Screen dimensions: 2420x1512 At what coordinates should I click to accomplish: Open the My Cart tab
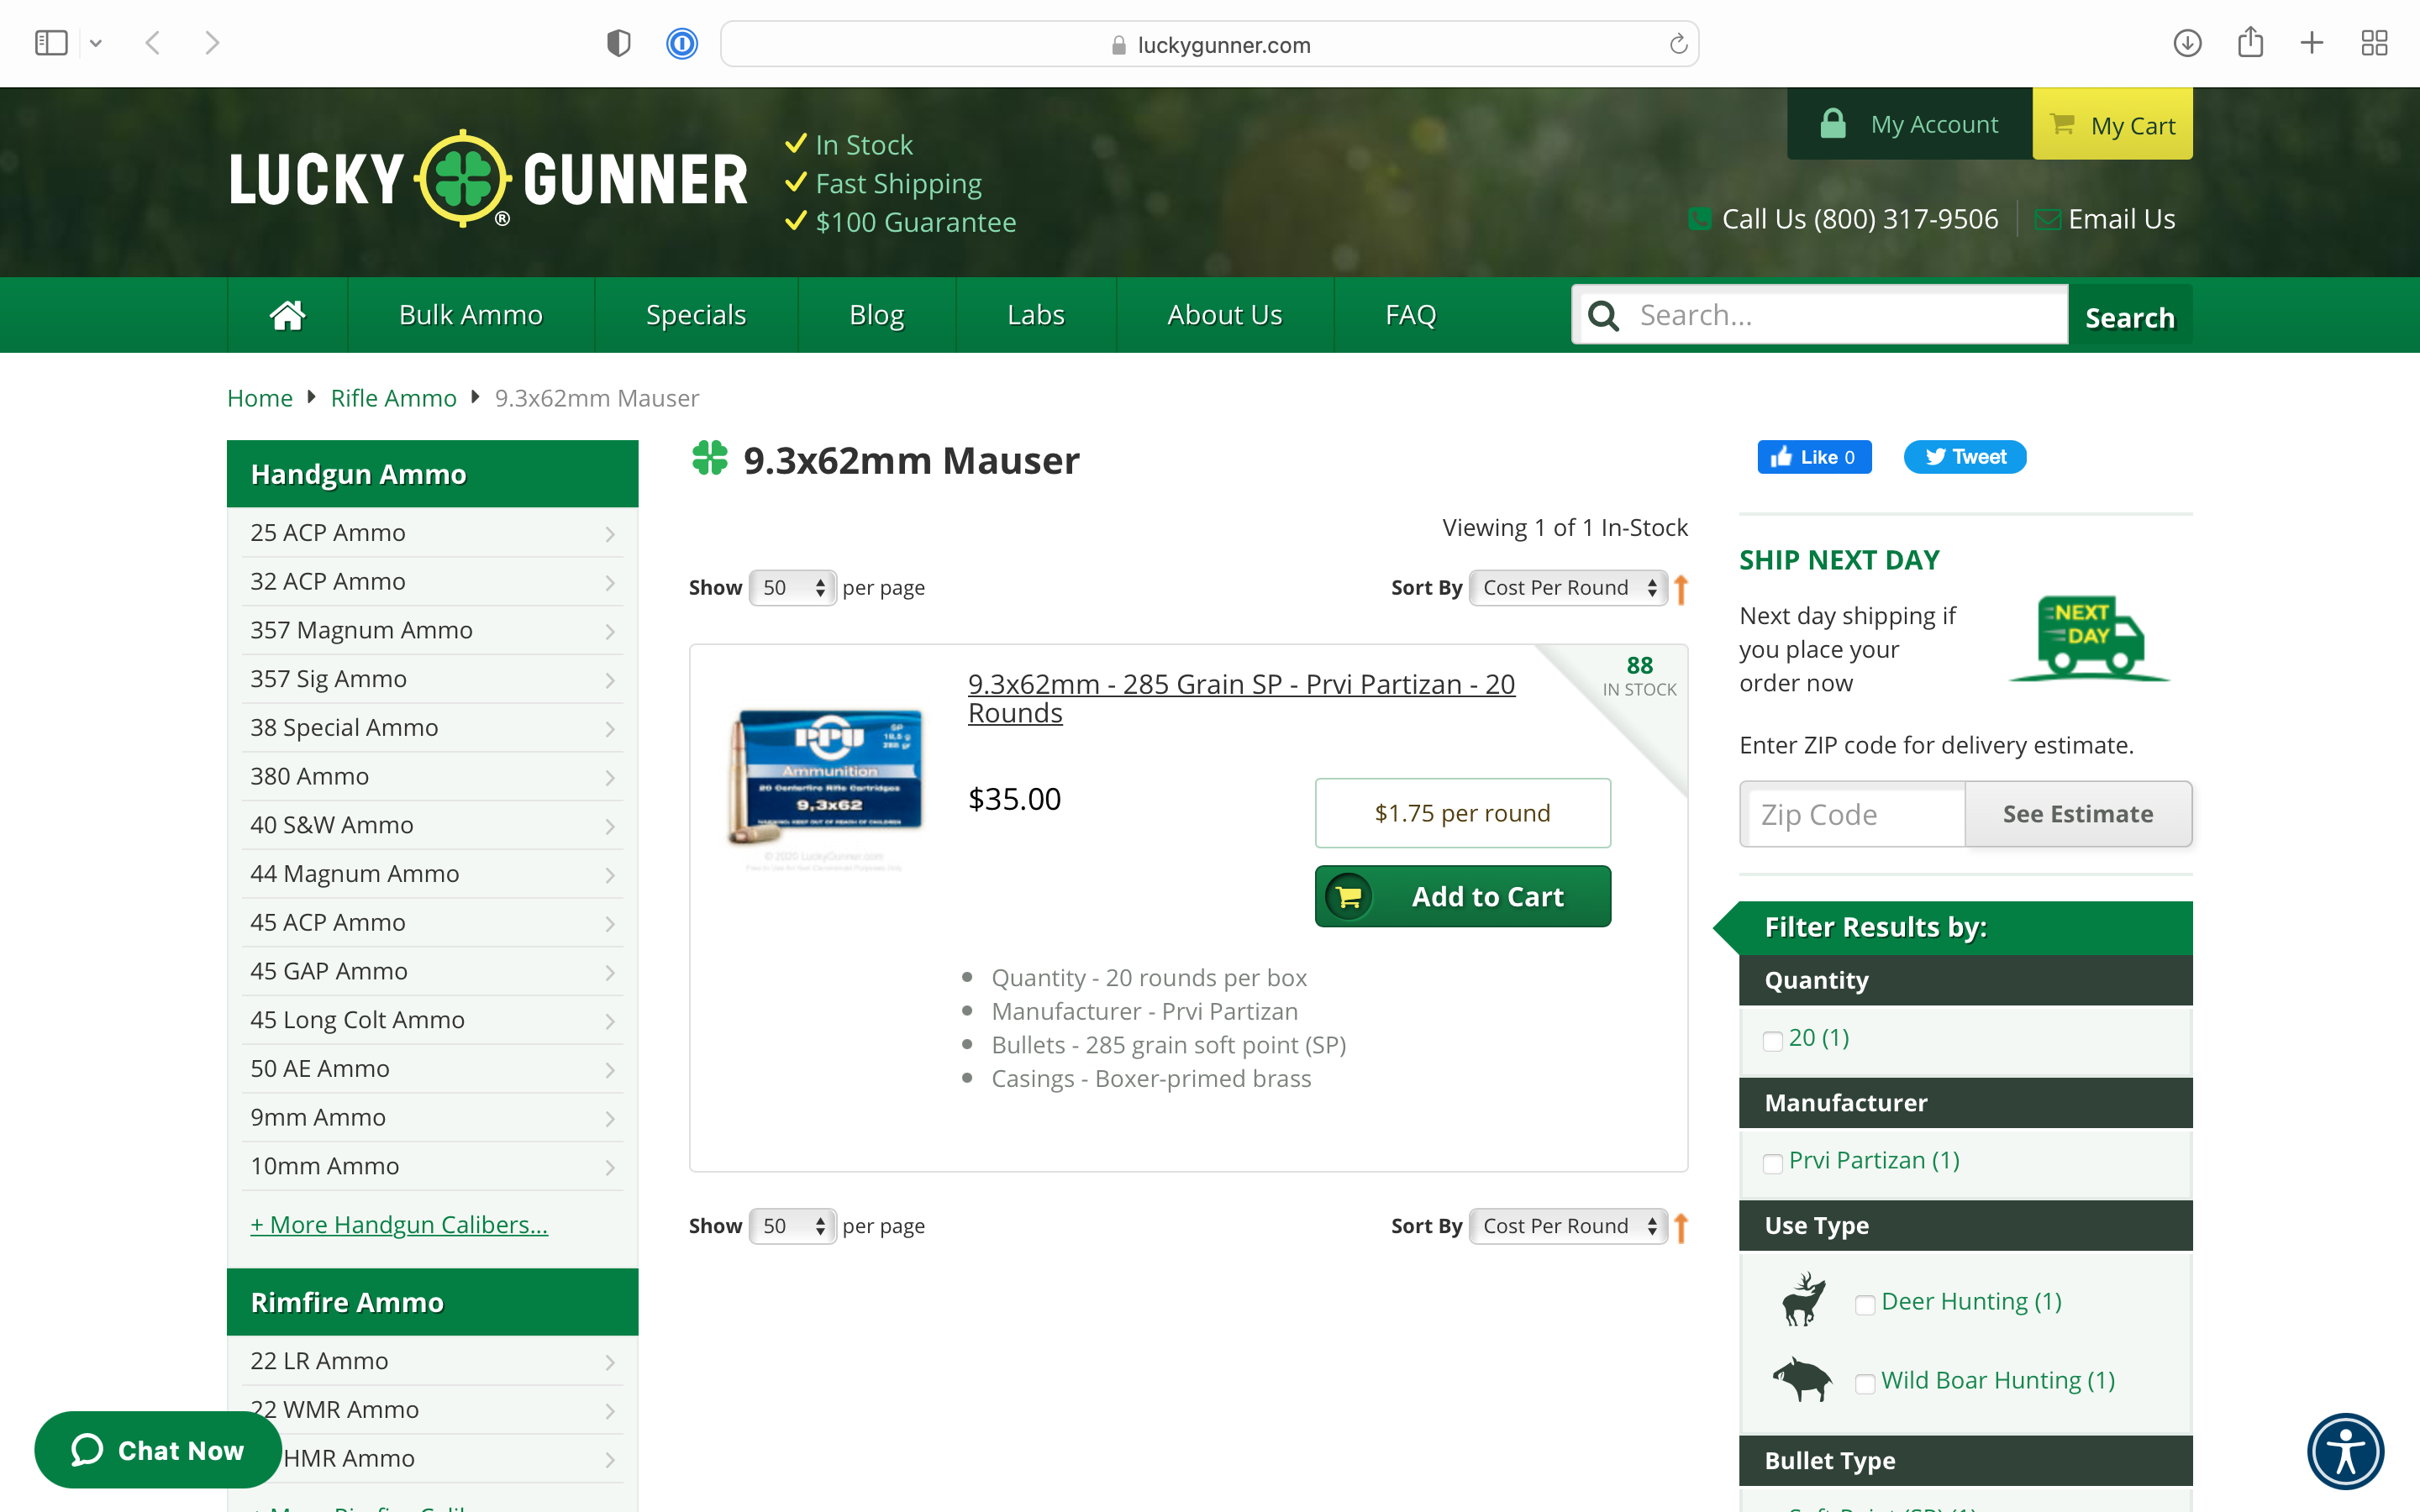click(2112, 124)
